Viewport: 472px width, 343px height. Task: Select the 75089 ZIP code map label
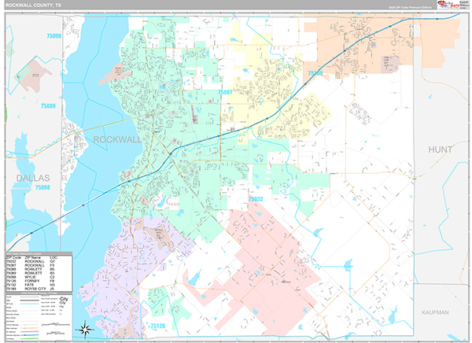point(48,105)
